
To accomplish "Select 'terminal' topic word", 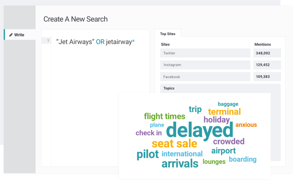I will point(224,111).
